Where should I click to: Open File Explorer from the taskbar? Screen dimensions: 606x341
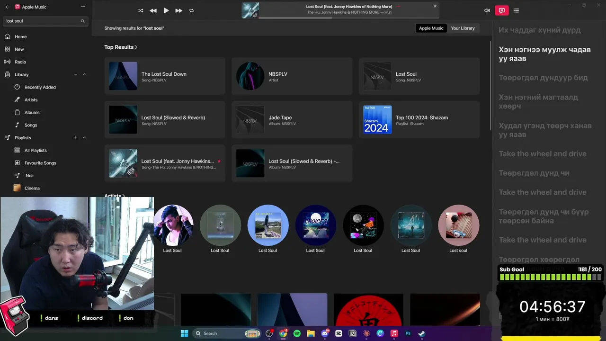(x=311, y=333)
